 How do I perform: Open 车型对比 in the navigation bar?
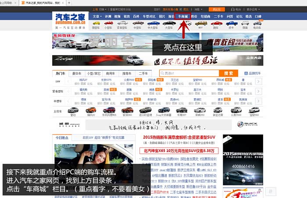click(149, 17)
